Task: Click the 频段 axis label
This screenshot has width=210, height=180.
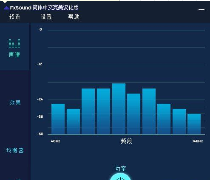Action: pos(126,141)
